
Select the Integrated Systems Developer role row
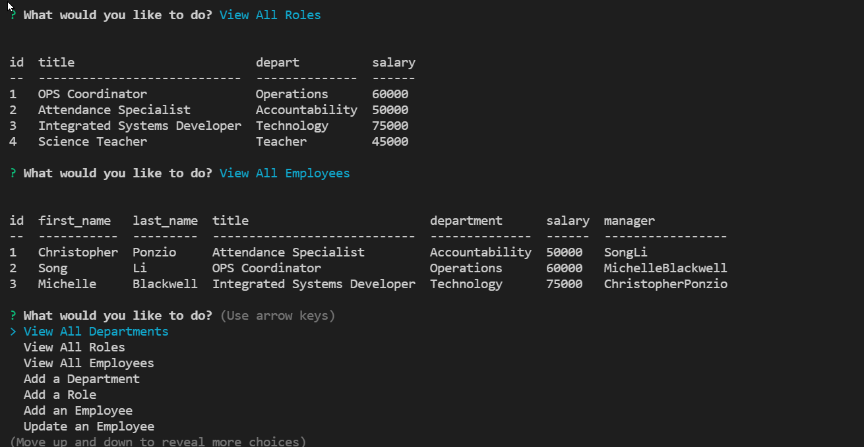tap(139, 125)
